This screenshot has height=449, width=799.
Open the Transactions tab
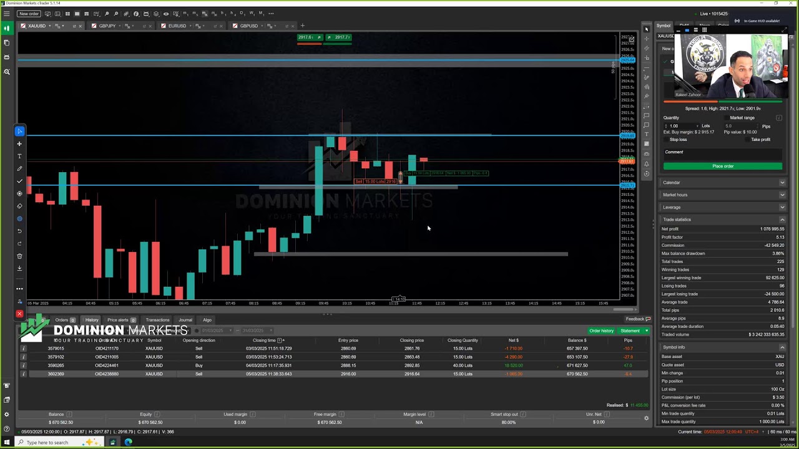coord(157,320)
